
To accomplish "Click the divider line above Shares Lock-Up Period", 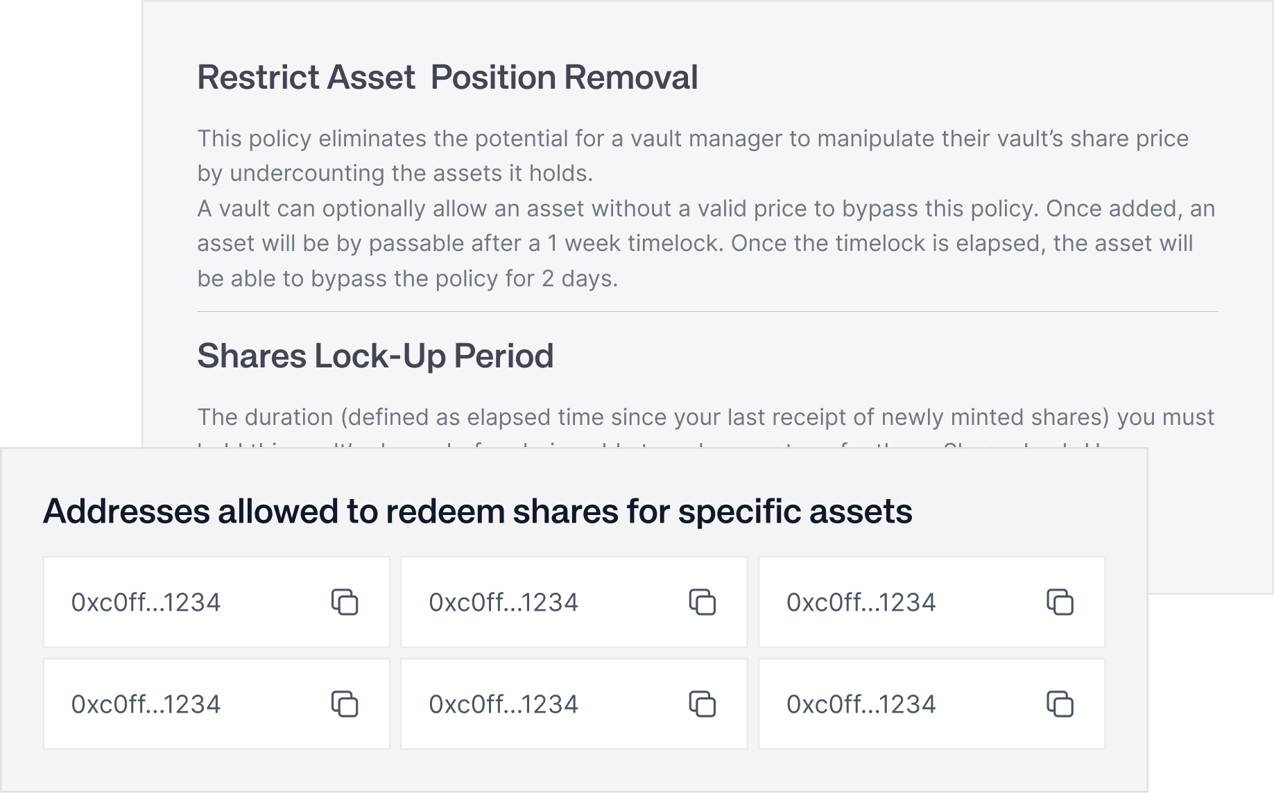I will click(707, 312).
